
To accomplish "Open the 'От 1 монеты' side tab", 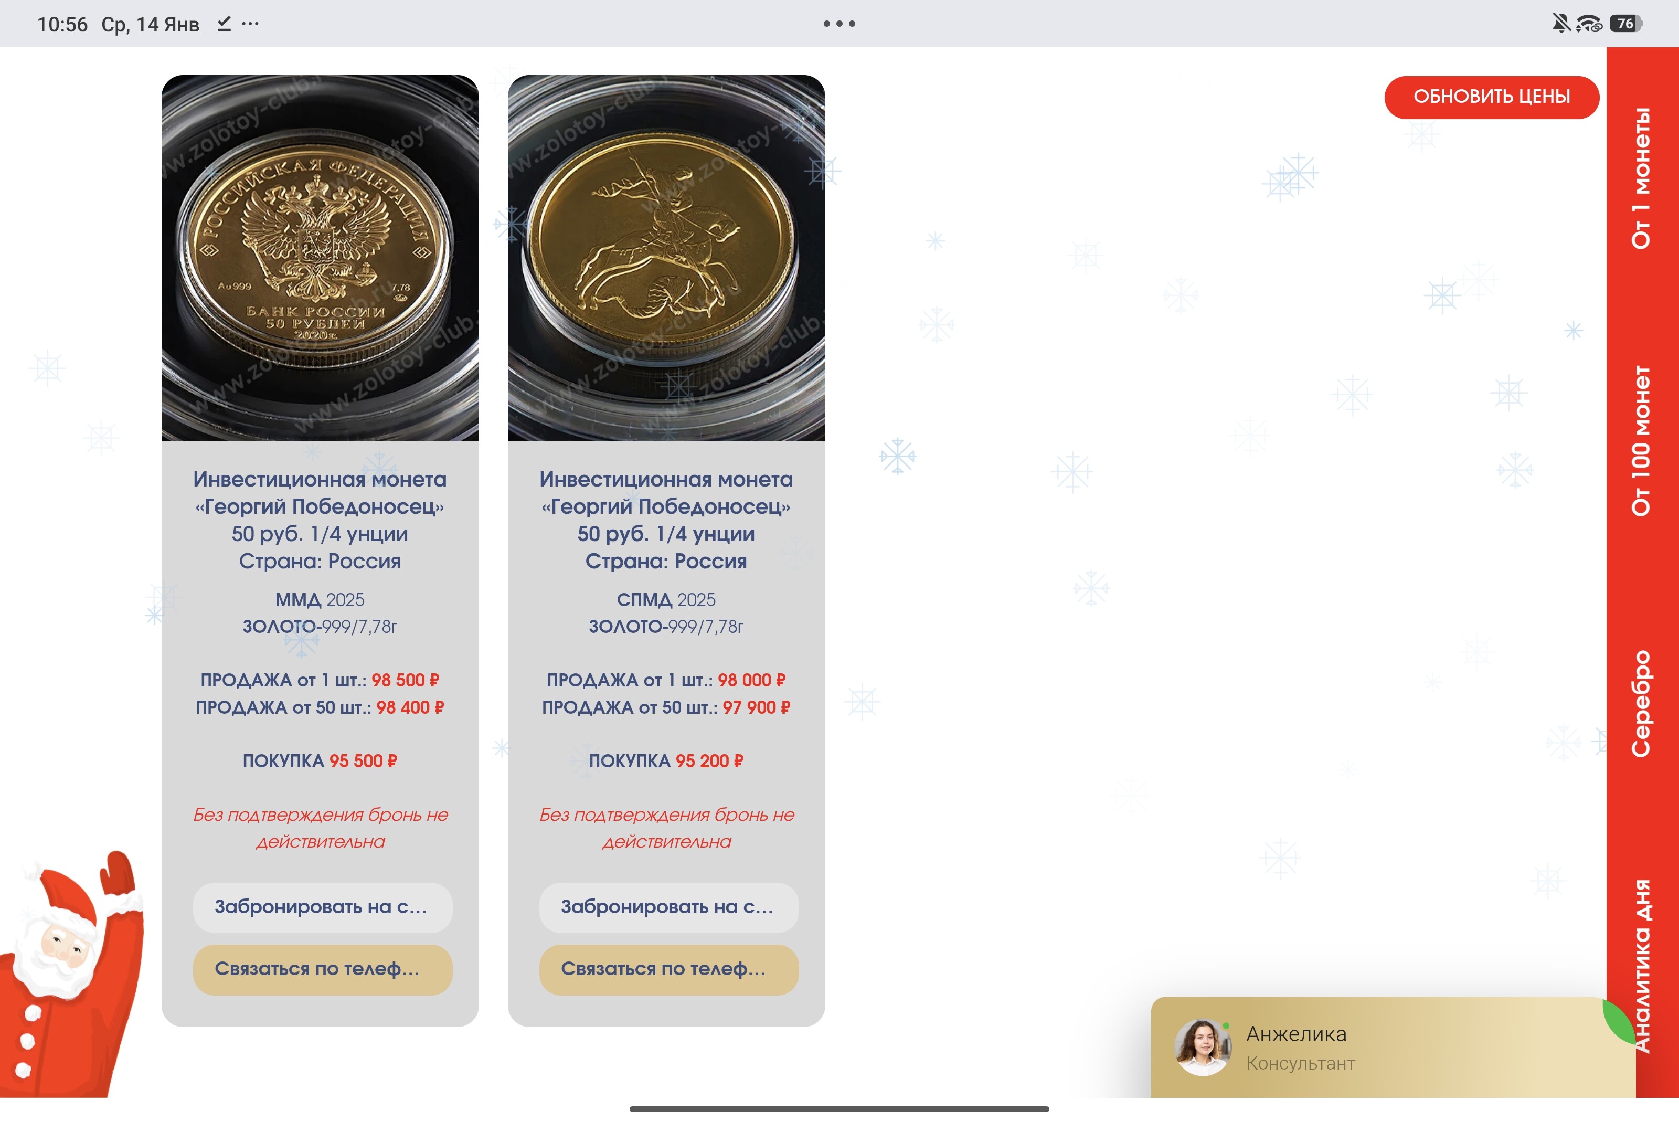I will (1641, 178).
